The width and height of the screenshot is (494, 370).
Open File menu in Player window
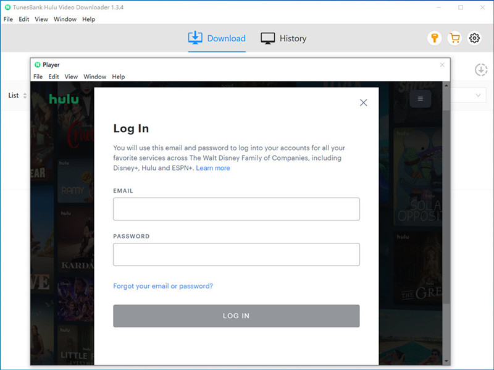38,77
